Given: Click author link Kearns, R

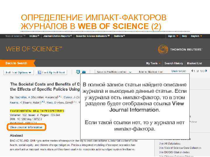Looking at the screenshot, I should click(x=16, y=103).
